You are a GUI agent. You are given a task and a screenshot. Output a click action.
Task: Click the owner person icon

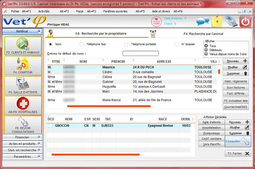51,33
